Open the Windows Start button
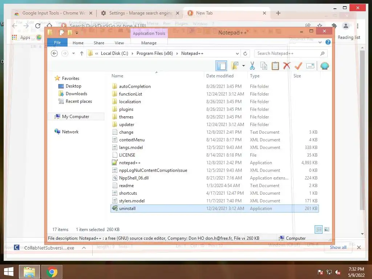 9,272
